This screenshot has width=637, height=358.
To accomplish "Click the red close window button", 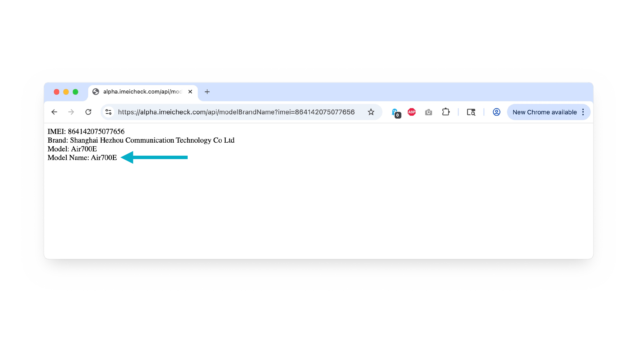I will pyautogui.click(x=57, y=92).
